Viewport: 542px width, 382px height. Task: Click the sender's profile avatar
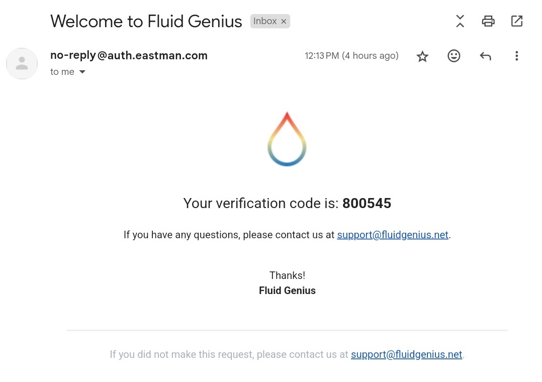(x=22, y=64)
